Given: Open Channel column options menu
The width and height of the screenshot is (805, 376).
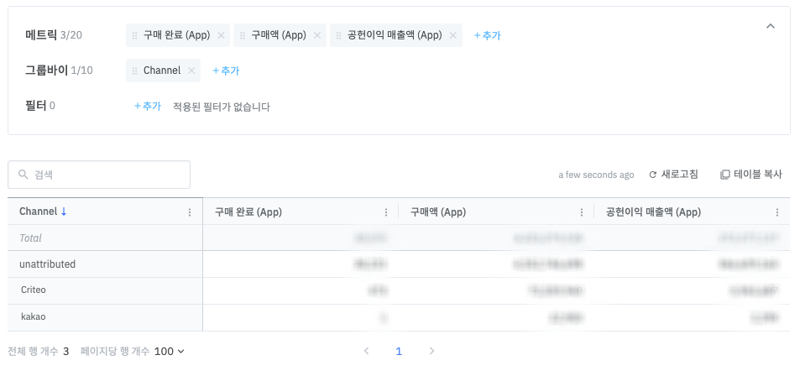Looking at the screenshot, I should point(190,212).
